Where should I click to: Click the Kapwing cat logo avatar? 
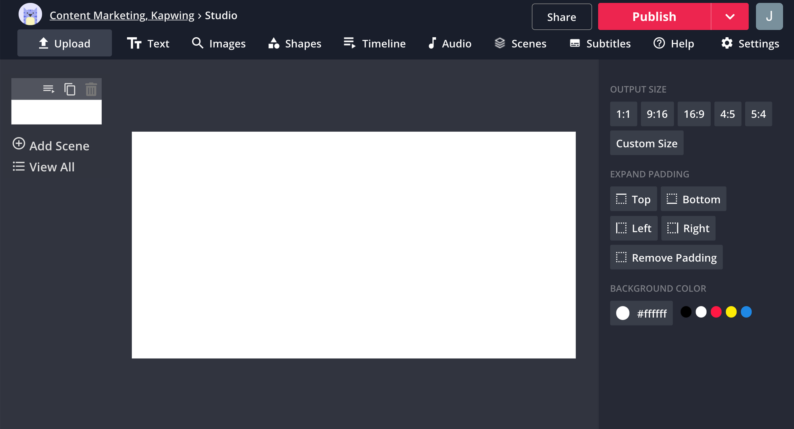[30, 15]
